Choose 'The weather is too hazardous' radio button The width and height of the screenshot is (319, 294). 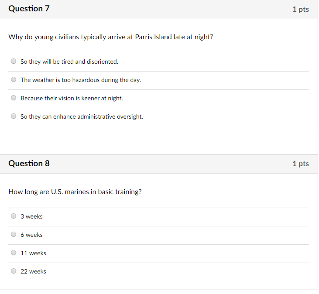point(14,79)
